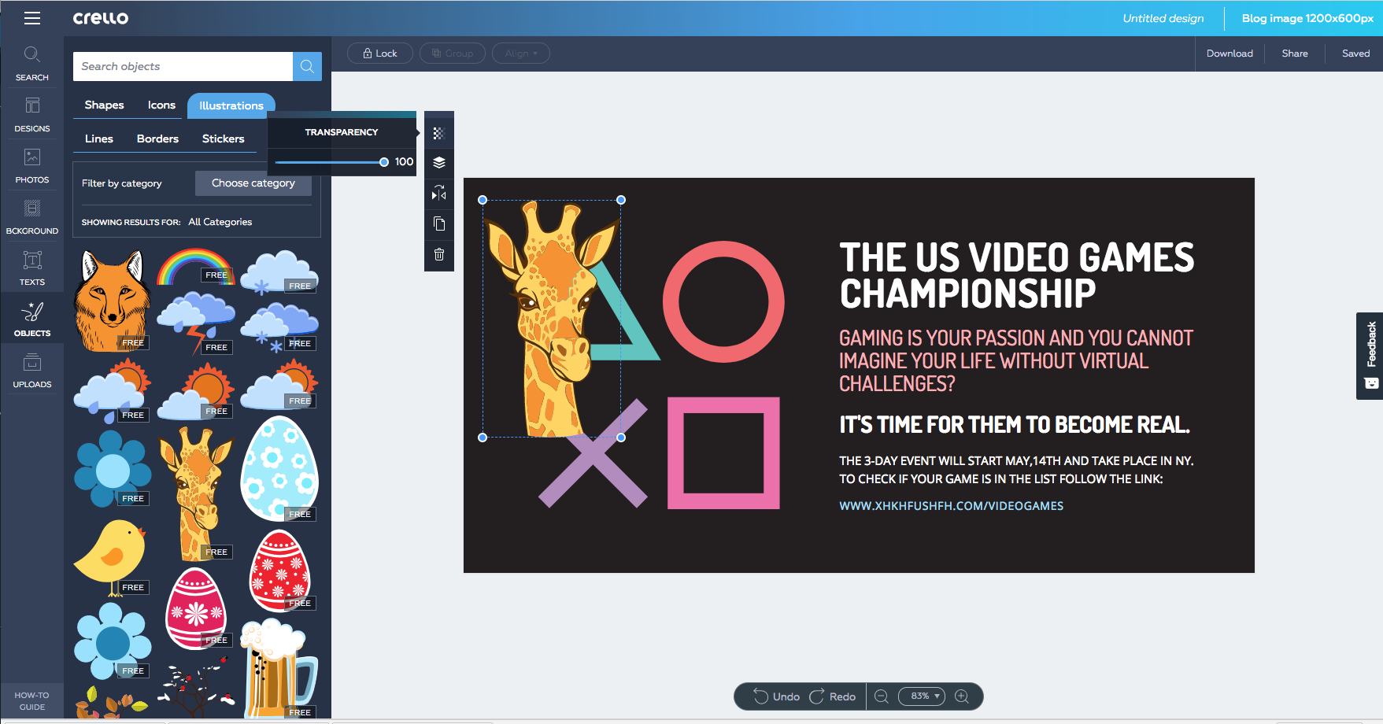Click the transparency value 100
1383x724 pixels.
point(404,162)
